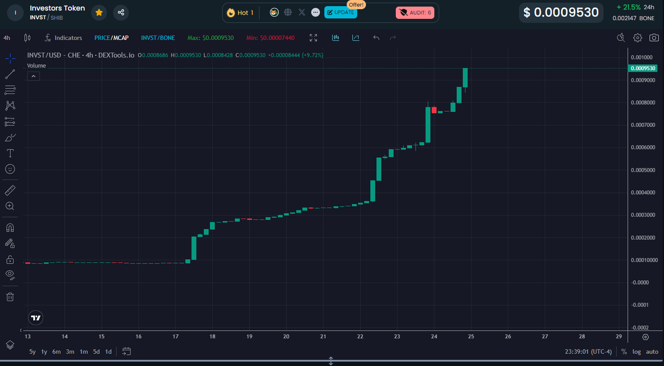The image size is (664, 366).
Task: Toggle the INVST/BONE pair pricing
Action: coord(158,38)
